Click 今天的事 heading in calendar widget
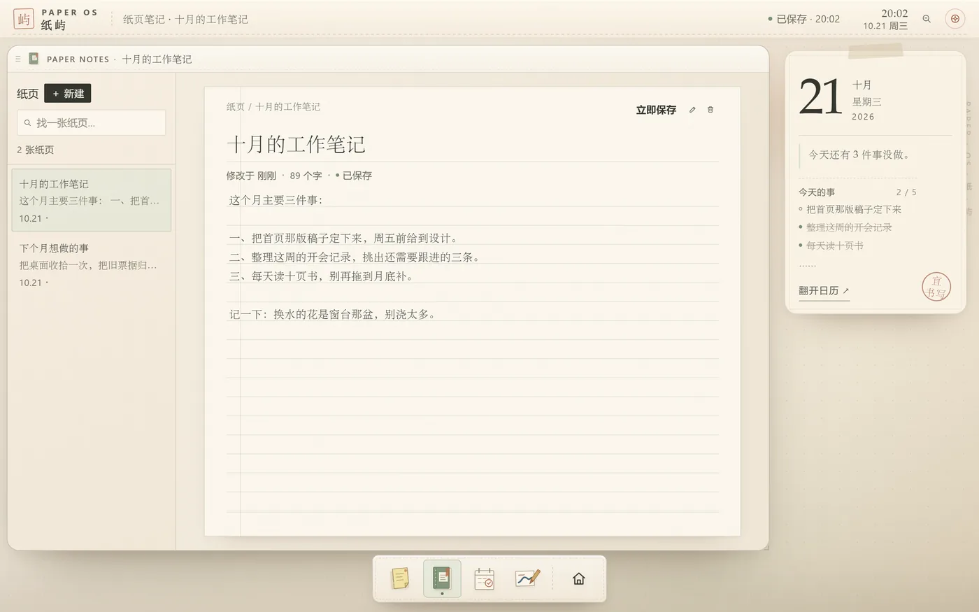 (817, 192)
